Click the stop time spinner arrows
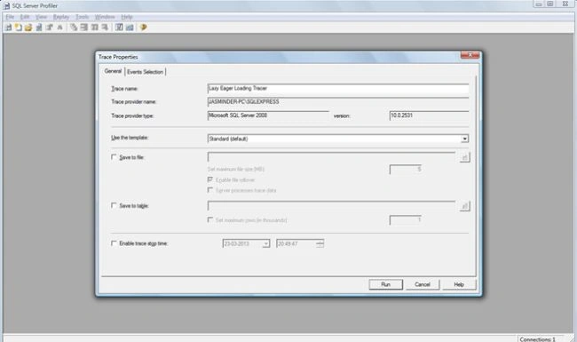 pyautogui.click(x=320, y=243)
